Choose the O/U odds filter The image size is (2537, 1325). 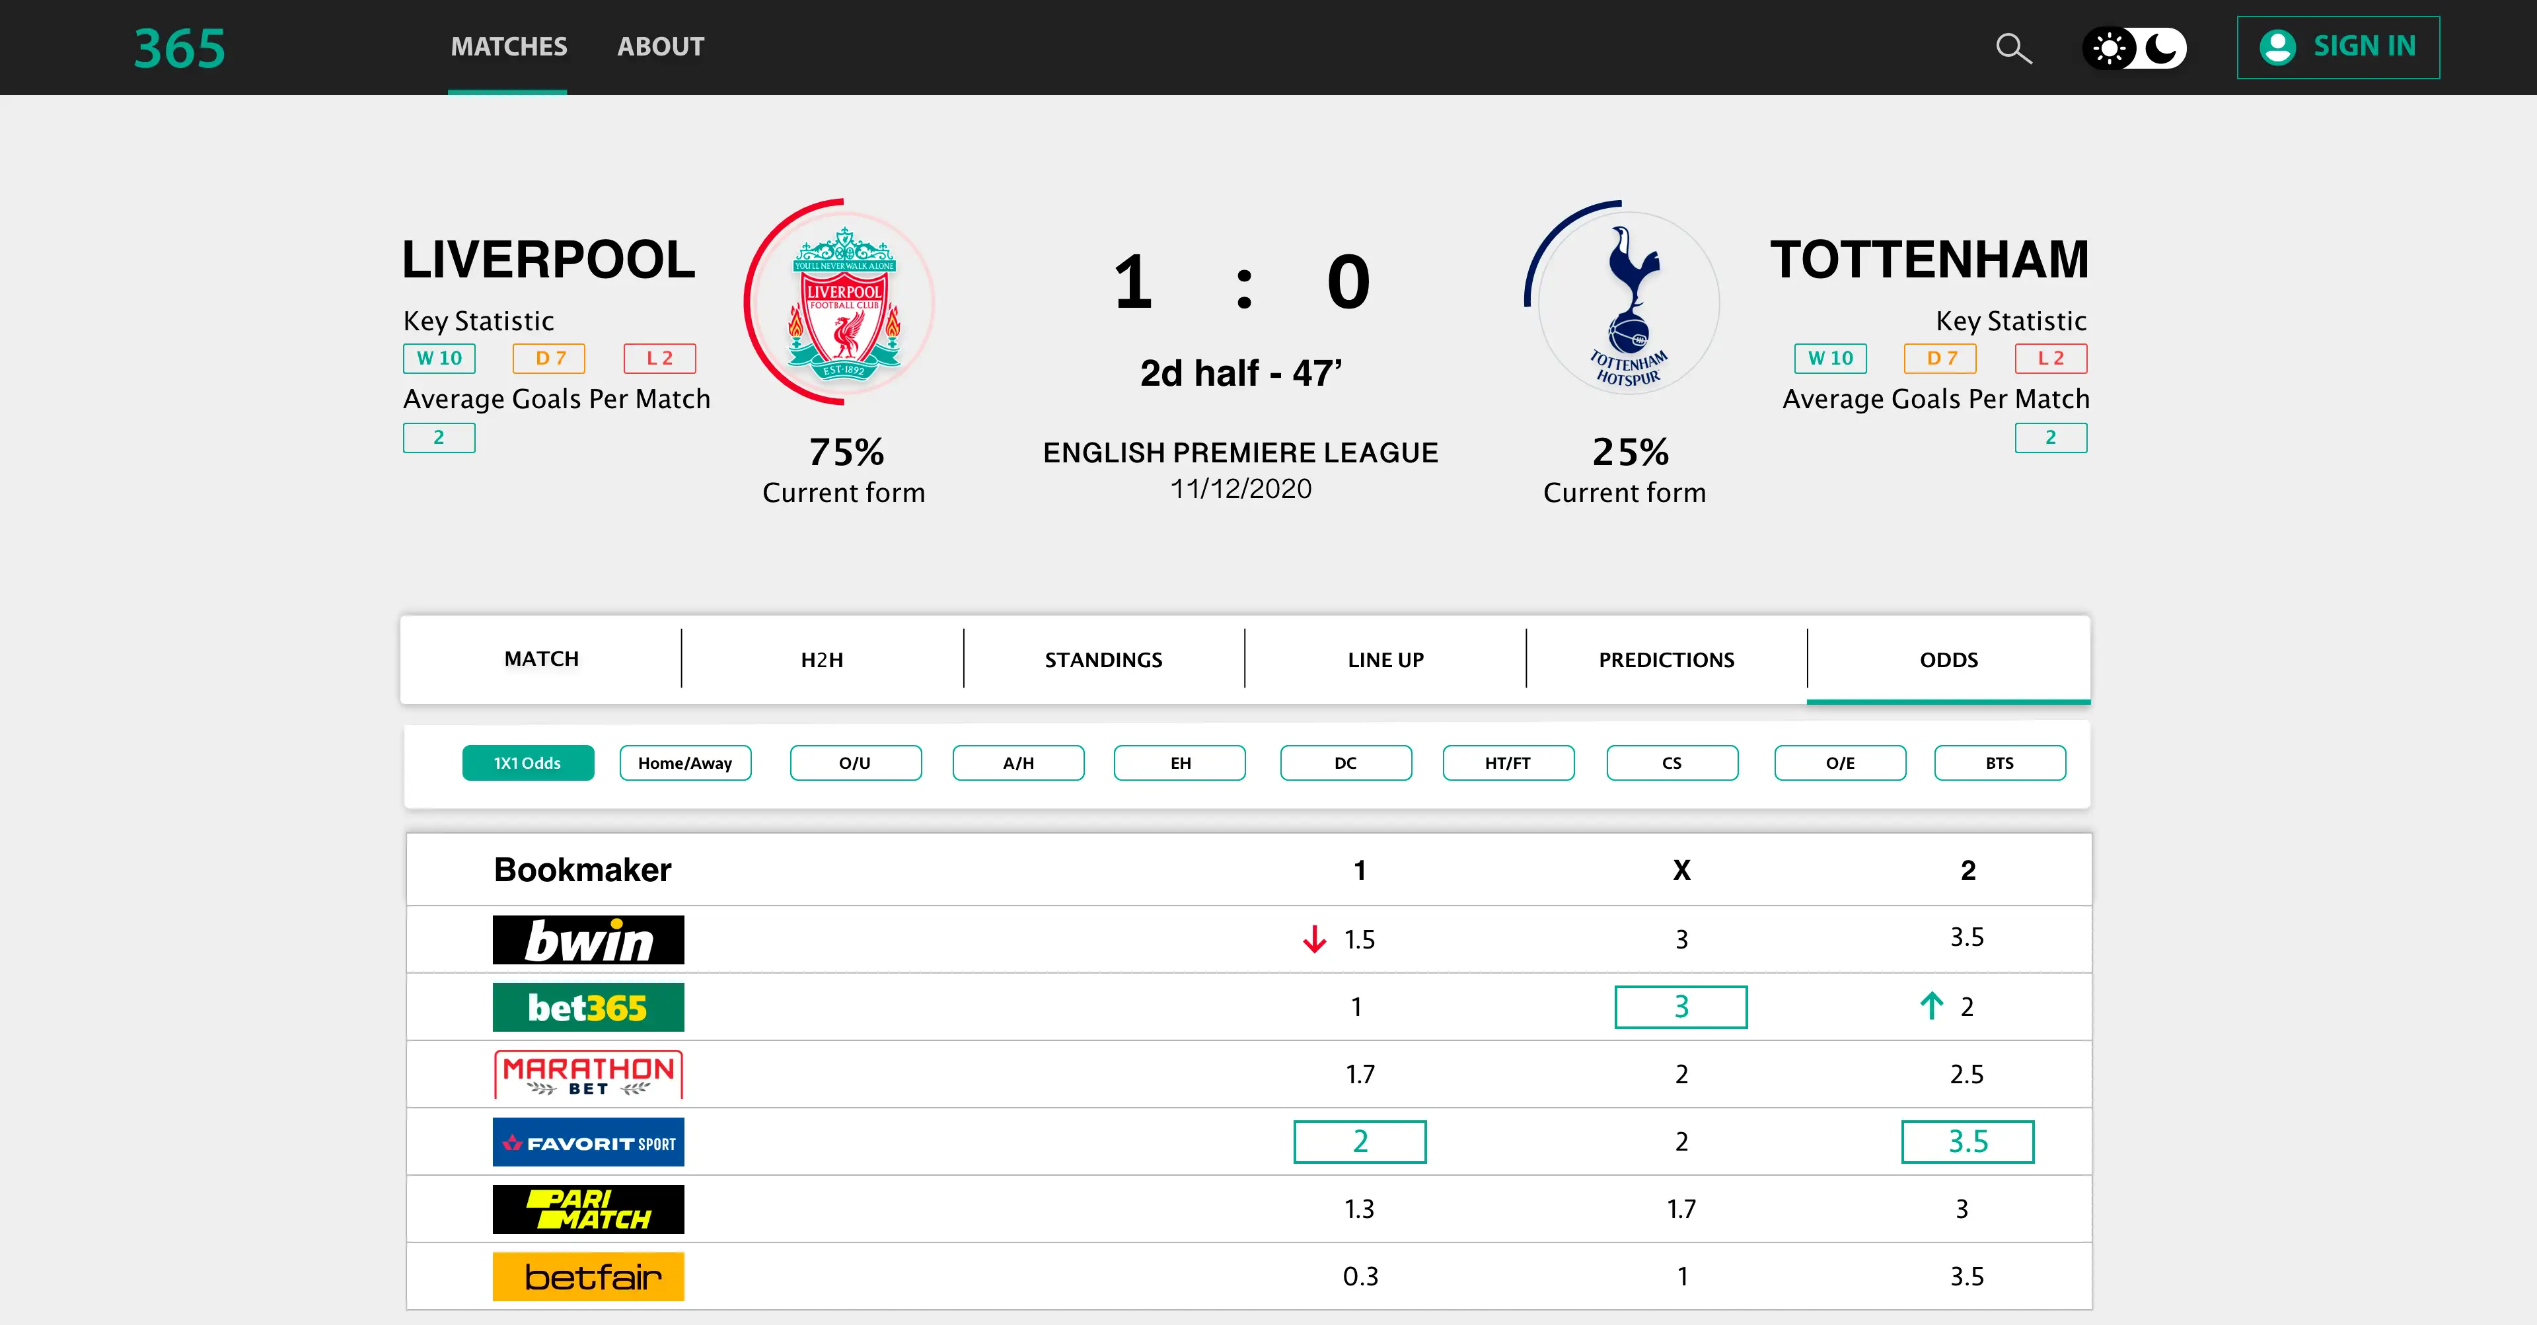click(855, 763)
